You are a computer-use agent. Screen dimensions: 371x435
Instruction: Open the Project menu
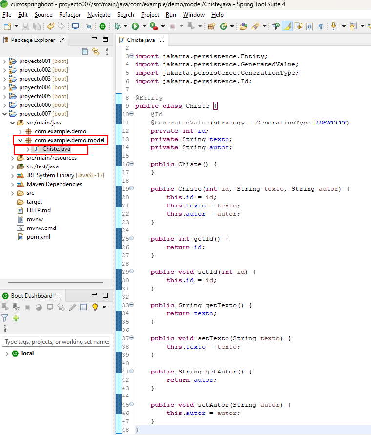coord(150,15)
